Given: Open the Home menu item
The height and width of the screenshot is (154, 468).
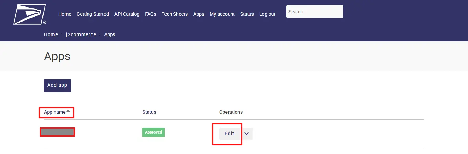Looking at the screenshot, I should click(65, 14).
